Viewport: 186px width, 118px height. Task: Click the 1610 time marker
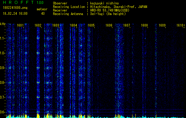coord(180,25)
